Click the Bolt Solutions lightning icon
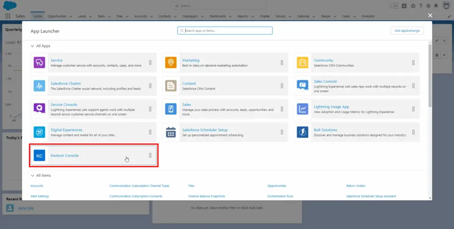 pos(302,132)
